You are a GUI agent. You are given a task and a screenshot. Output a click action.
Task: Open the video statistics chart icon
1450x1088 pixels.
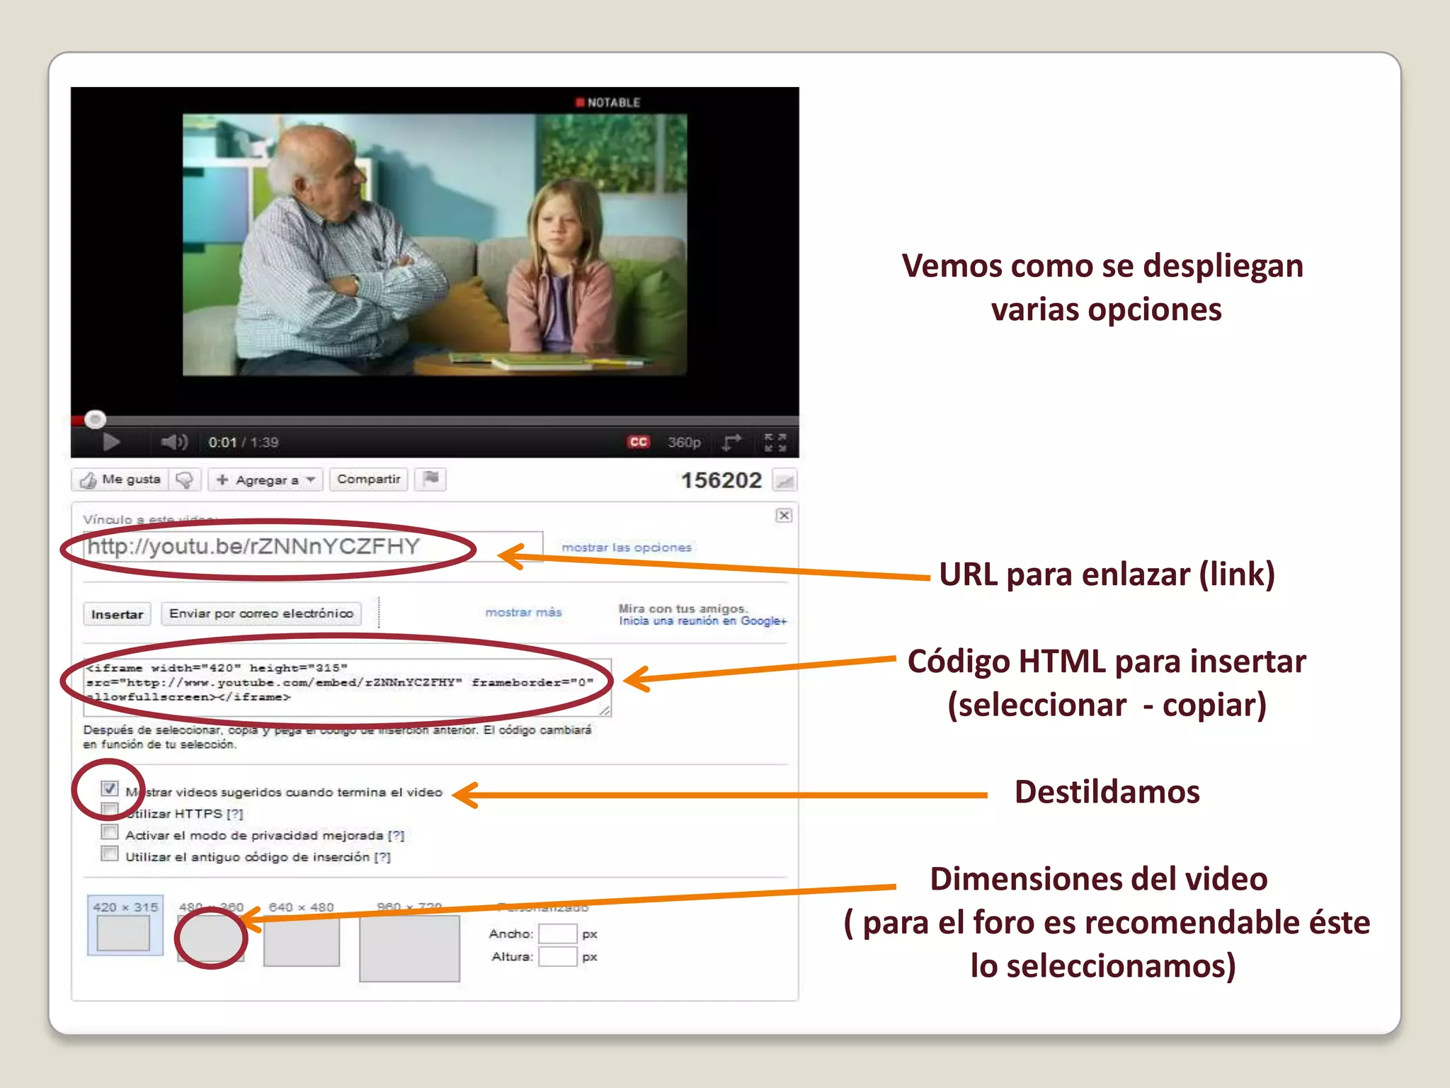click(x=784, y=482)
